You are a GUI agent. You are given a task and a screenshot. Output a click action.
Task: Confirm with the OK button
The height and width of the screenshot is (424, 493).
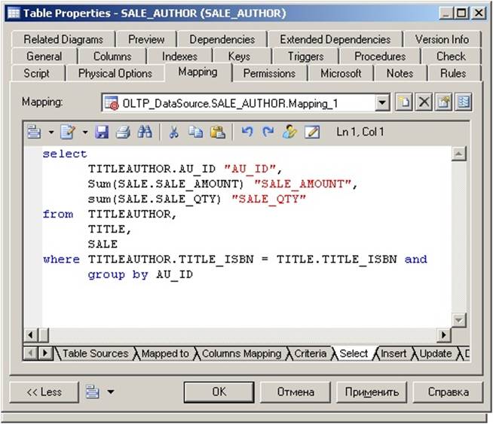point(219,392)
